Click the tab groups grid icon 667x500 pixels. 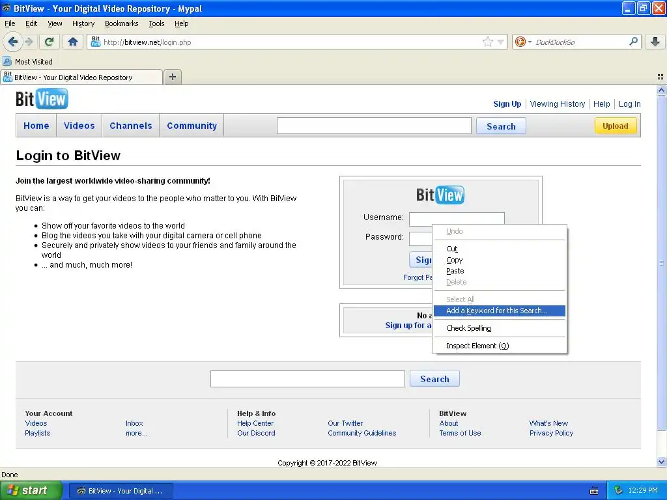tap(660, 77)
